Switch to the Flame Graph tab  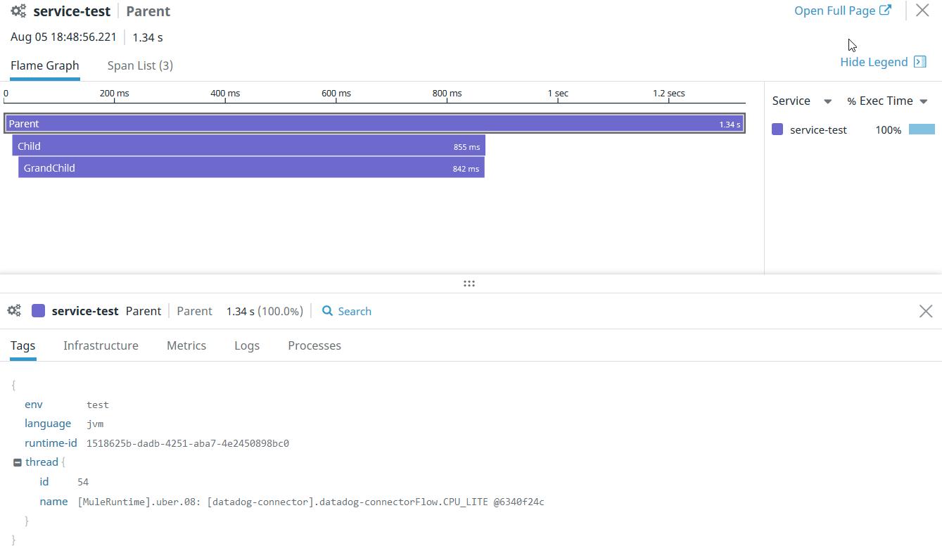tap(45, 65)
